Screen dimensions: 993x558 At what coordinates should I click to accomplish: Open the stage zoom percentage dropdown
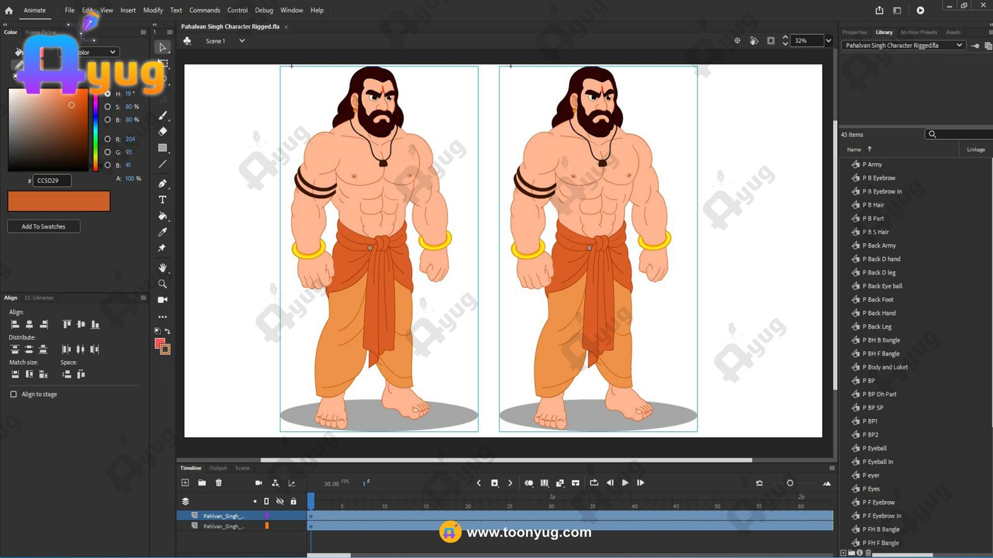click(x=828, y=41)
